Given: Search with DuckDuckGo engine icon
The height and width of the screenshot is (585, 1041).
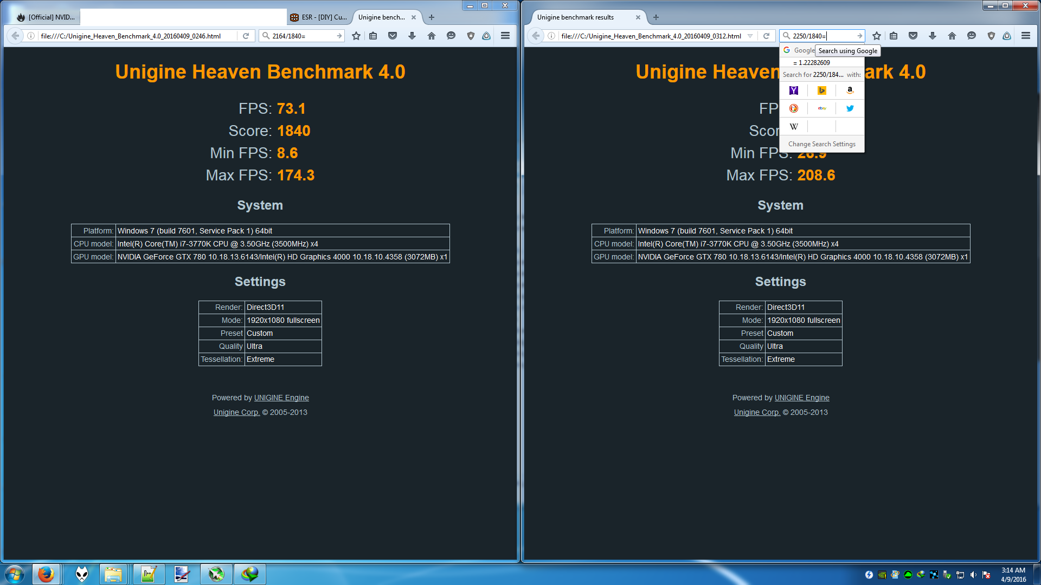Looking at the screenshot, I should pyautogui.click(x=794, y=108).
